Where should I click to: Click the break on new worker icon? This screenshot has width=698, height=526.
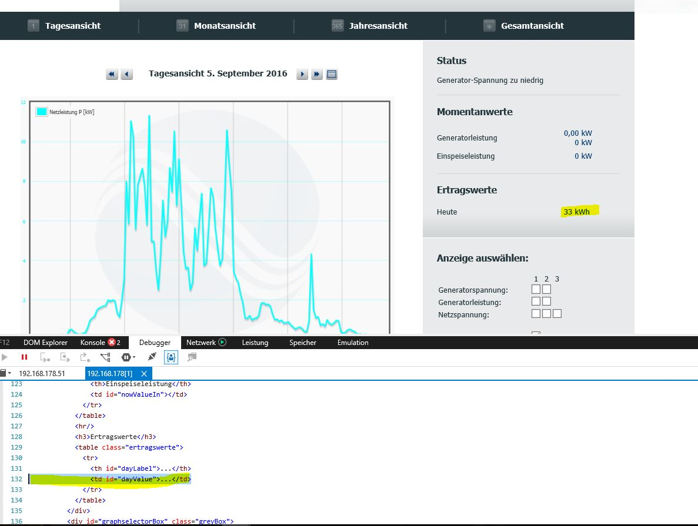tap(105, 357)
